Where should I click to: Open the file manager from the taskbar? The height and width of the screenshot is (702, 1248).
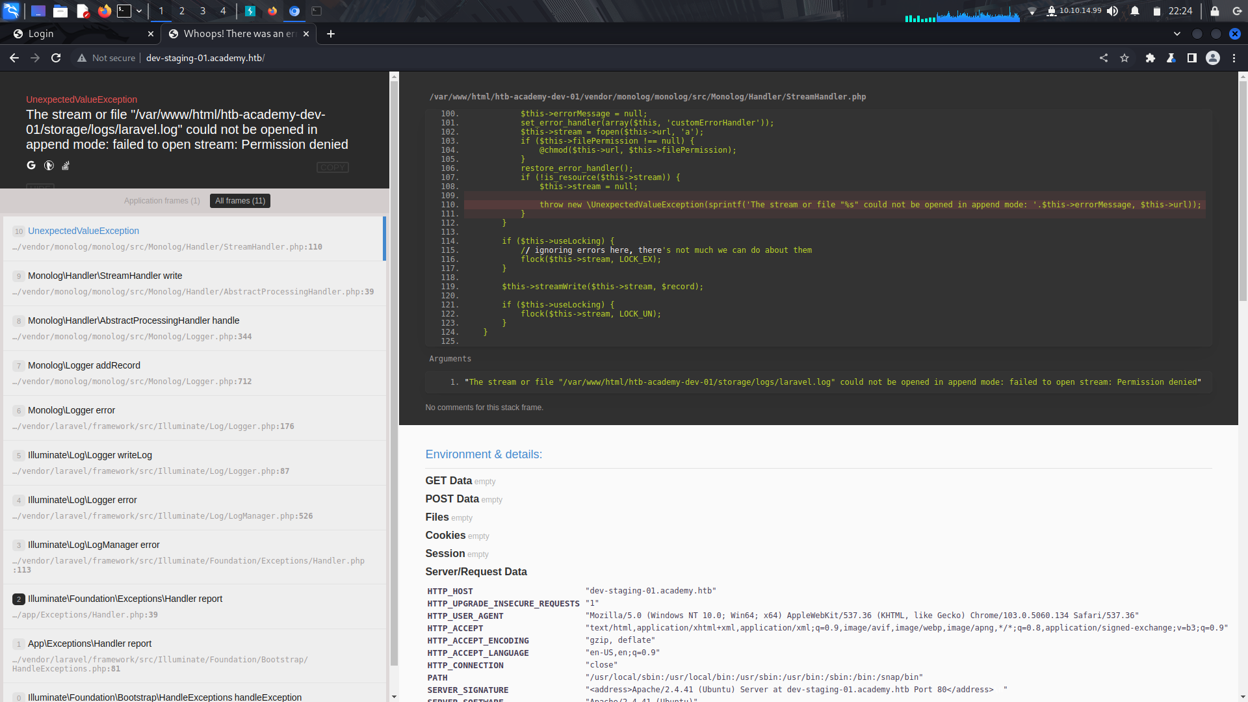click(60, 10)
